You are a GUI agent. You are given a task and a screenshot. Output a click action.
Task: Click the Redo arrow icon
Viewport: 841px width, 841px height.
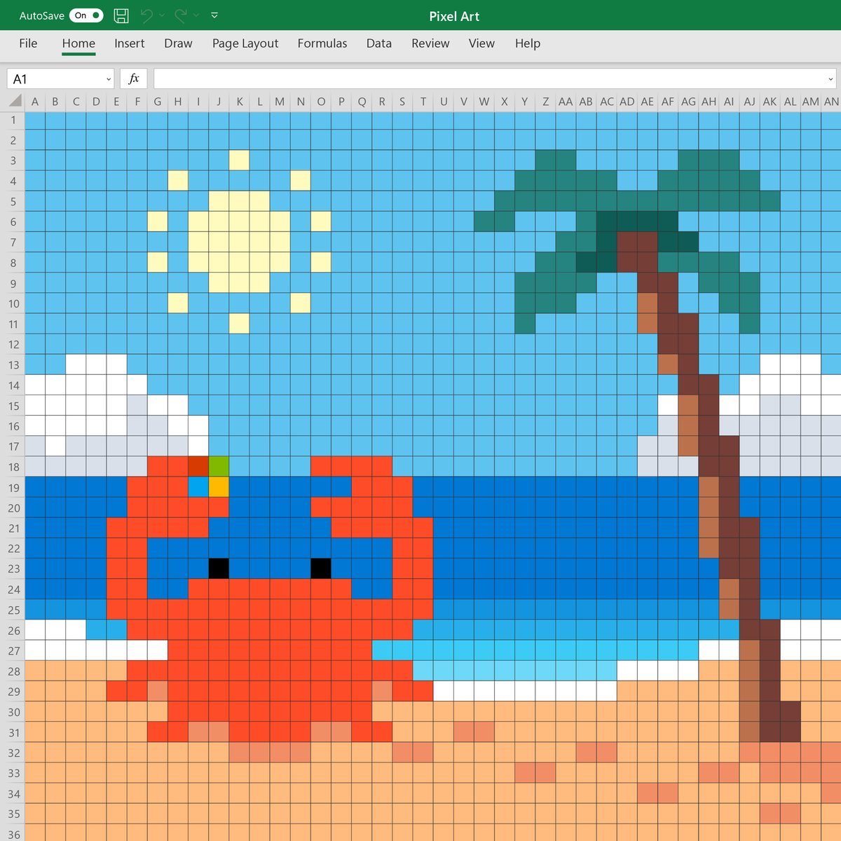(x=181, y=15)
